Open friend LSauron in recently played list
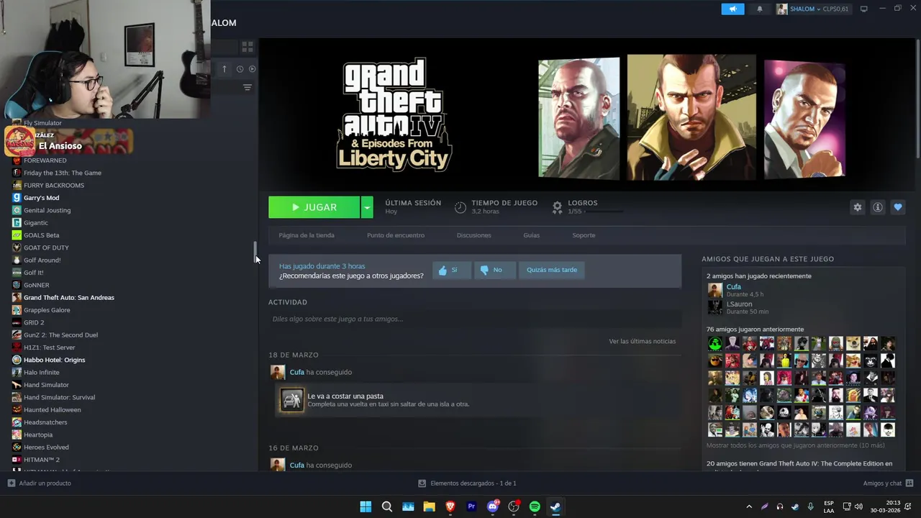The height and width of the screenshot is (518, 921). (x=739, y=304)
